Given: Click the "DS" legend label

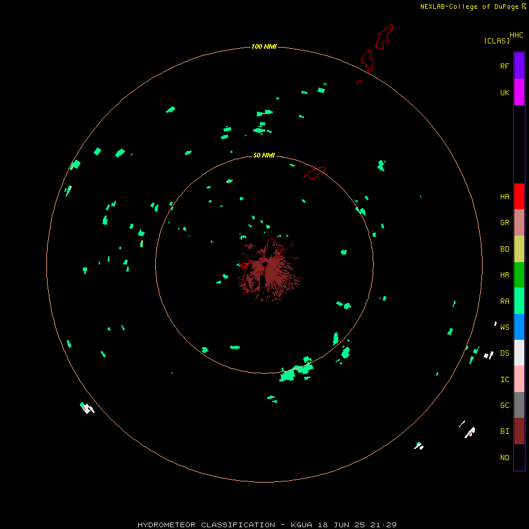Looking at the screenshot, I should [x=504, y=353].
